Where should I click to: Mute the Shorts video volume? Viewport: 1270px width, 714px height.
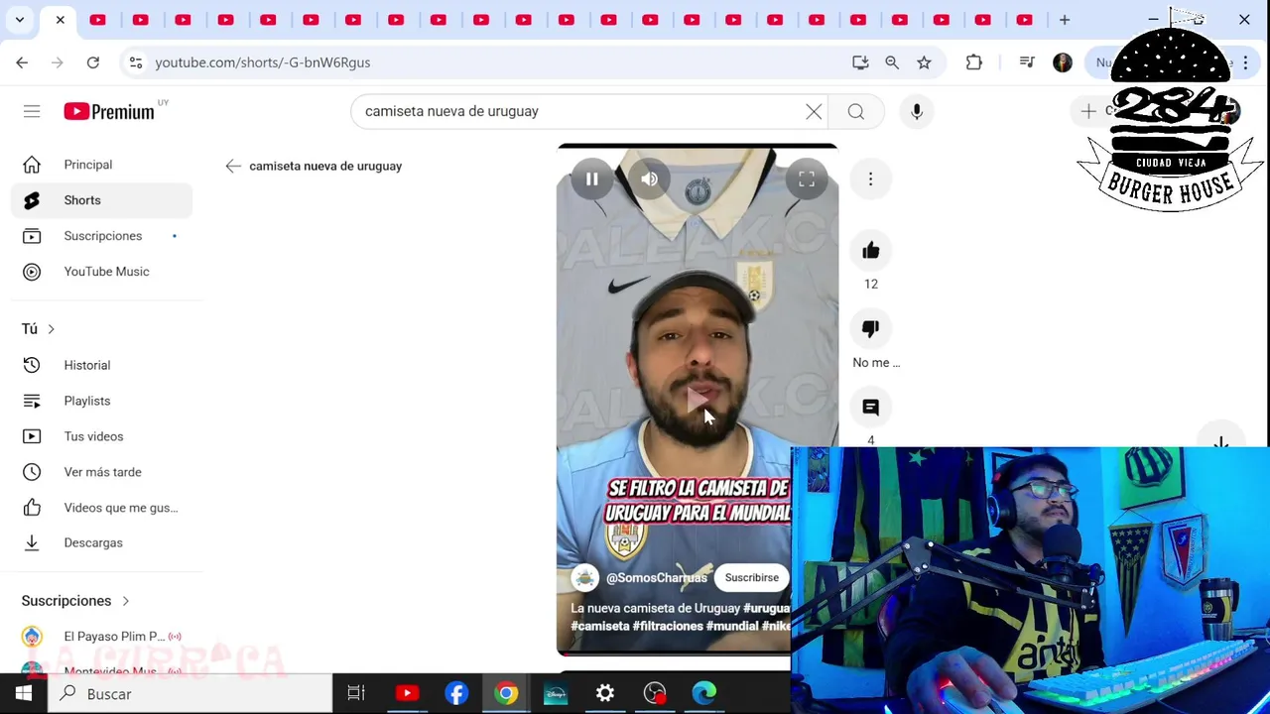(649, 179)
